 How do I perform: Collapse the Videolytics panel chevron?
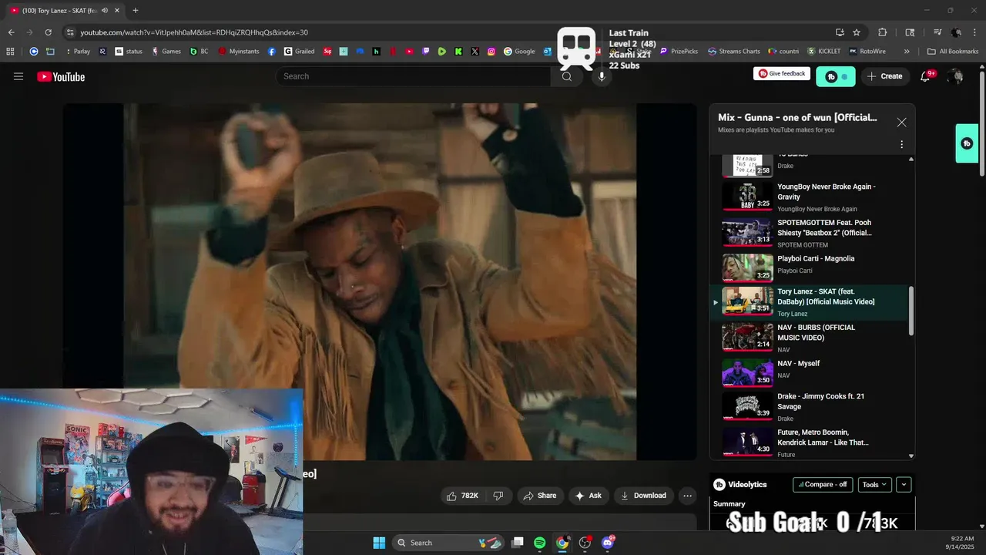pyautogui.click(x=904, y=484)
